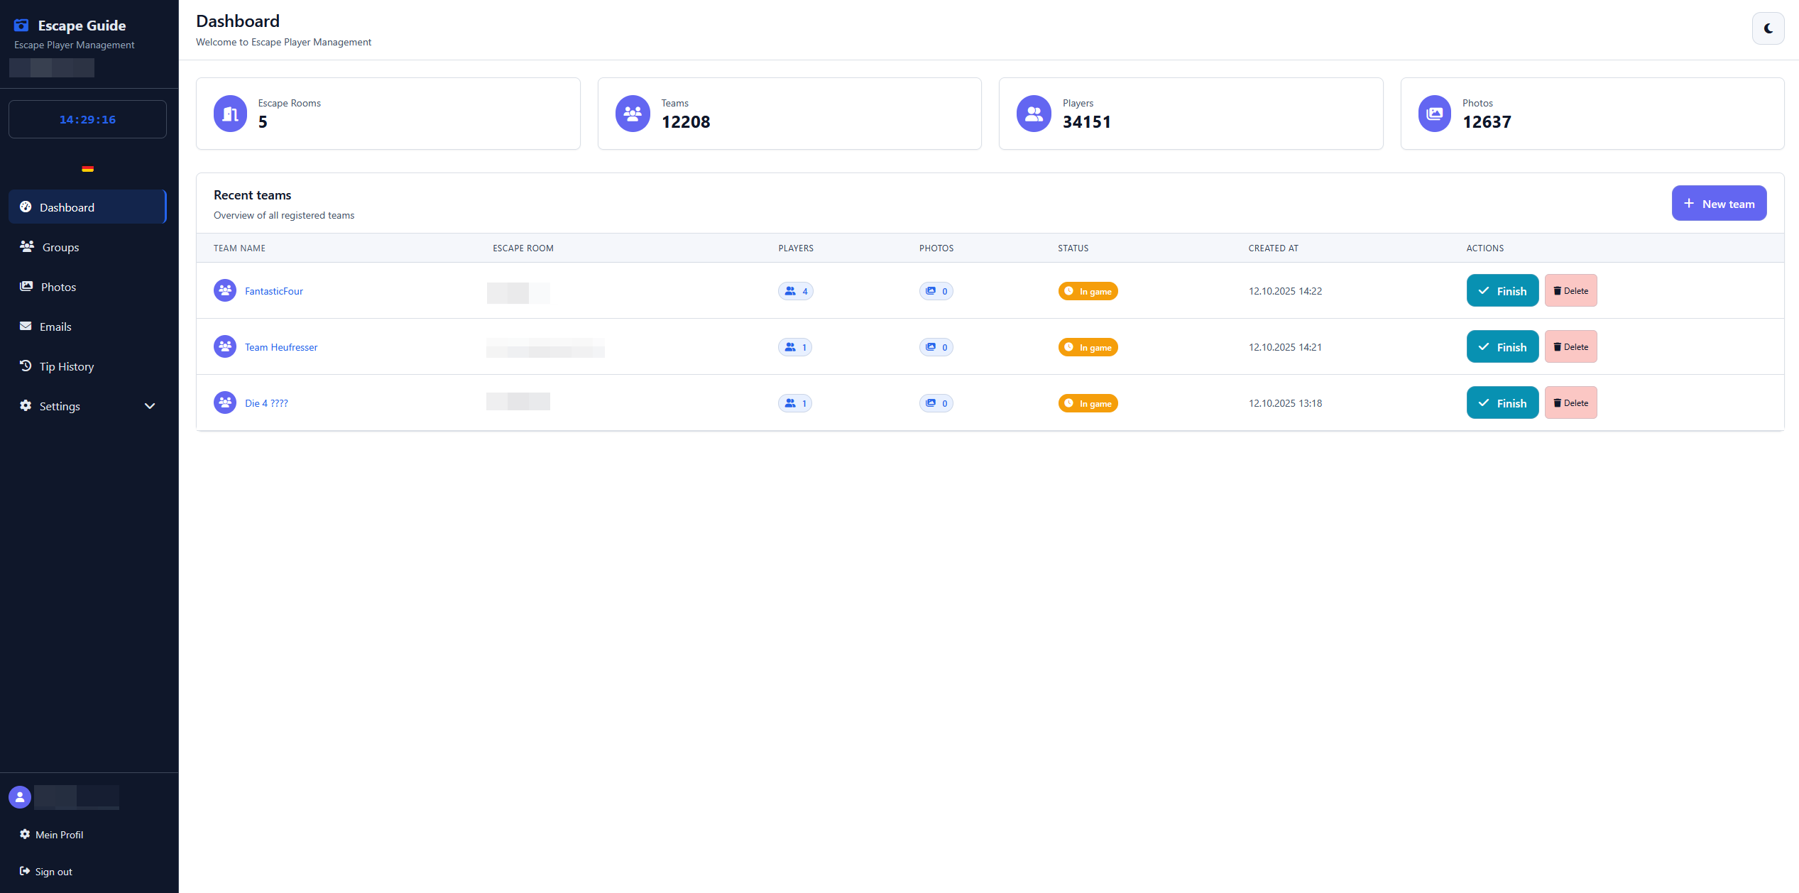Click the team avatar next to FantasticFour
Screen dimensions: 1799x893
(224, 290)
